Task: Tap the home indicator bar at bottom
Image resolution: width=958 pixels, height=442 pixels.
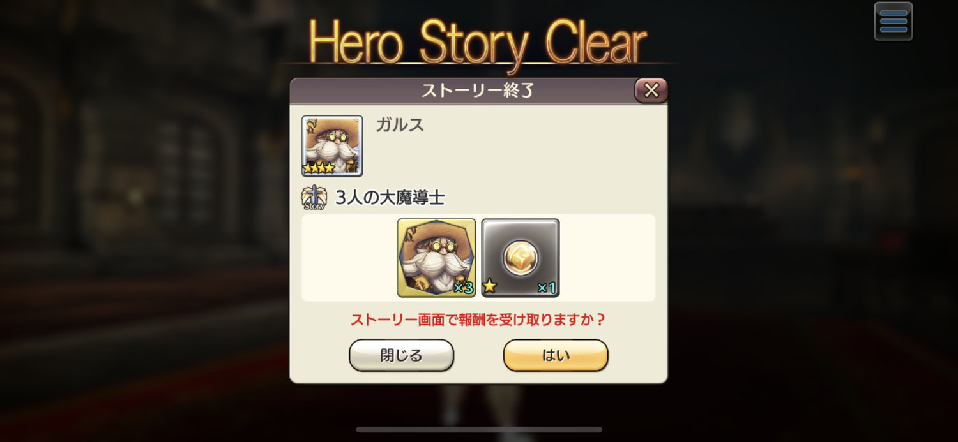Action: pos(479,430)
